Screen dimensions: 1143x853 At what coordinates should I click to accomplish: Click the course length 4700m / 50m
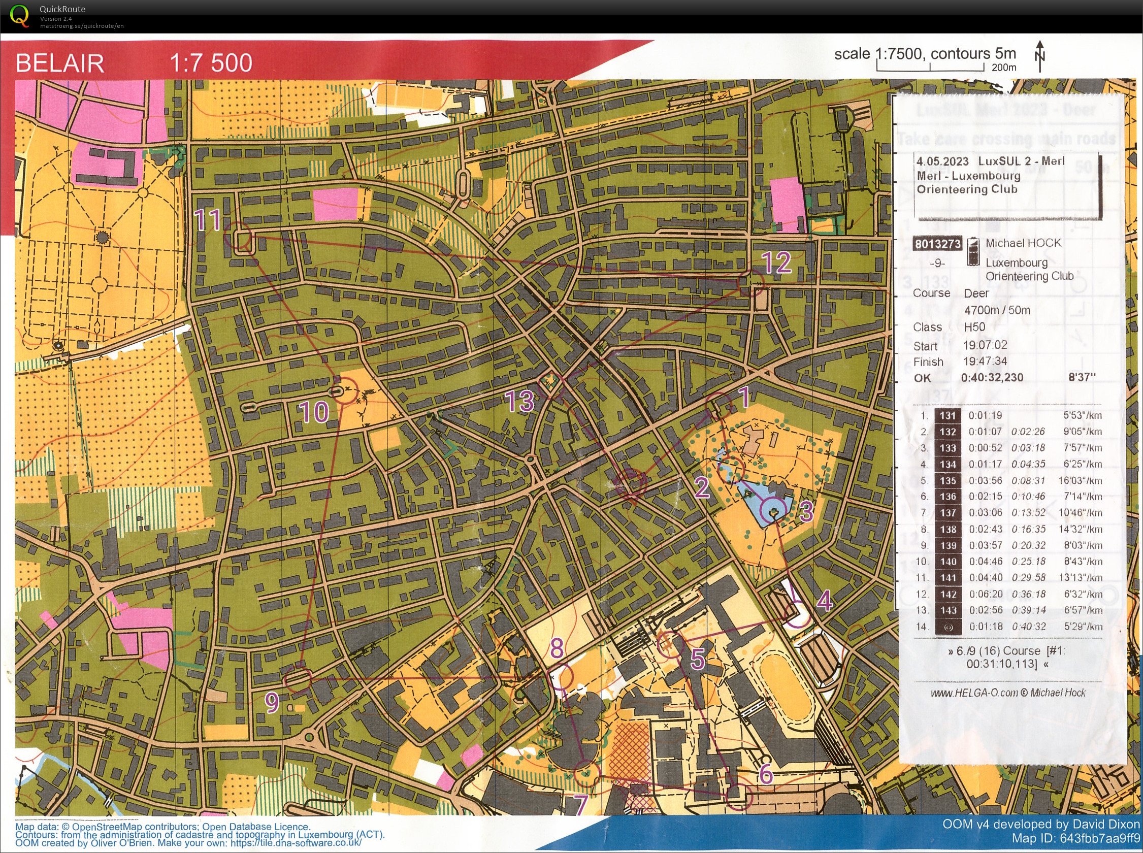point(997,310)
